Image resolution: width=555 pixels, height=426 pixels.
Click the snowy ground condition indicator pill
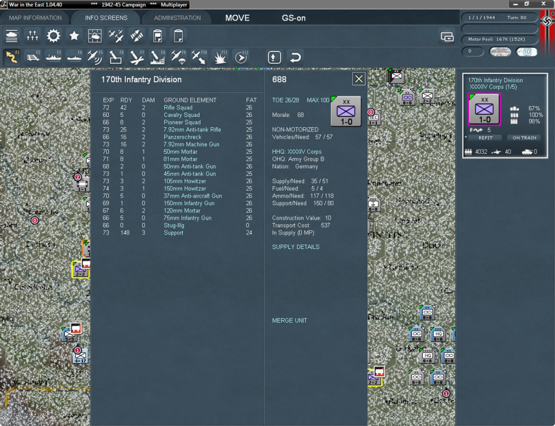500,51
